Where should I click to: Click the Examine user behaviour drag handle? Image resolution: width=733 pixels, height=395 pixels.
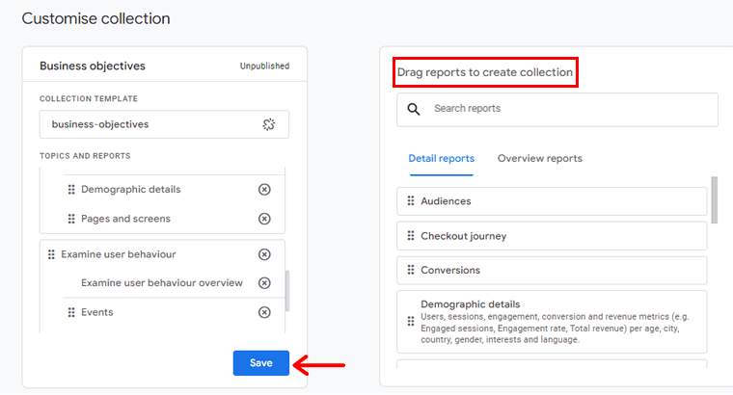coord(51,254)
